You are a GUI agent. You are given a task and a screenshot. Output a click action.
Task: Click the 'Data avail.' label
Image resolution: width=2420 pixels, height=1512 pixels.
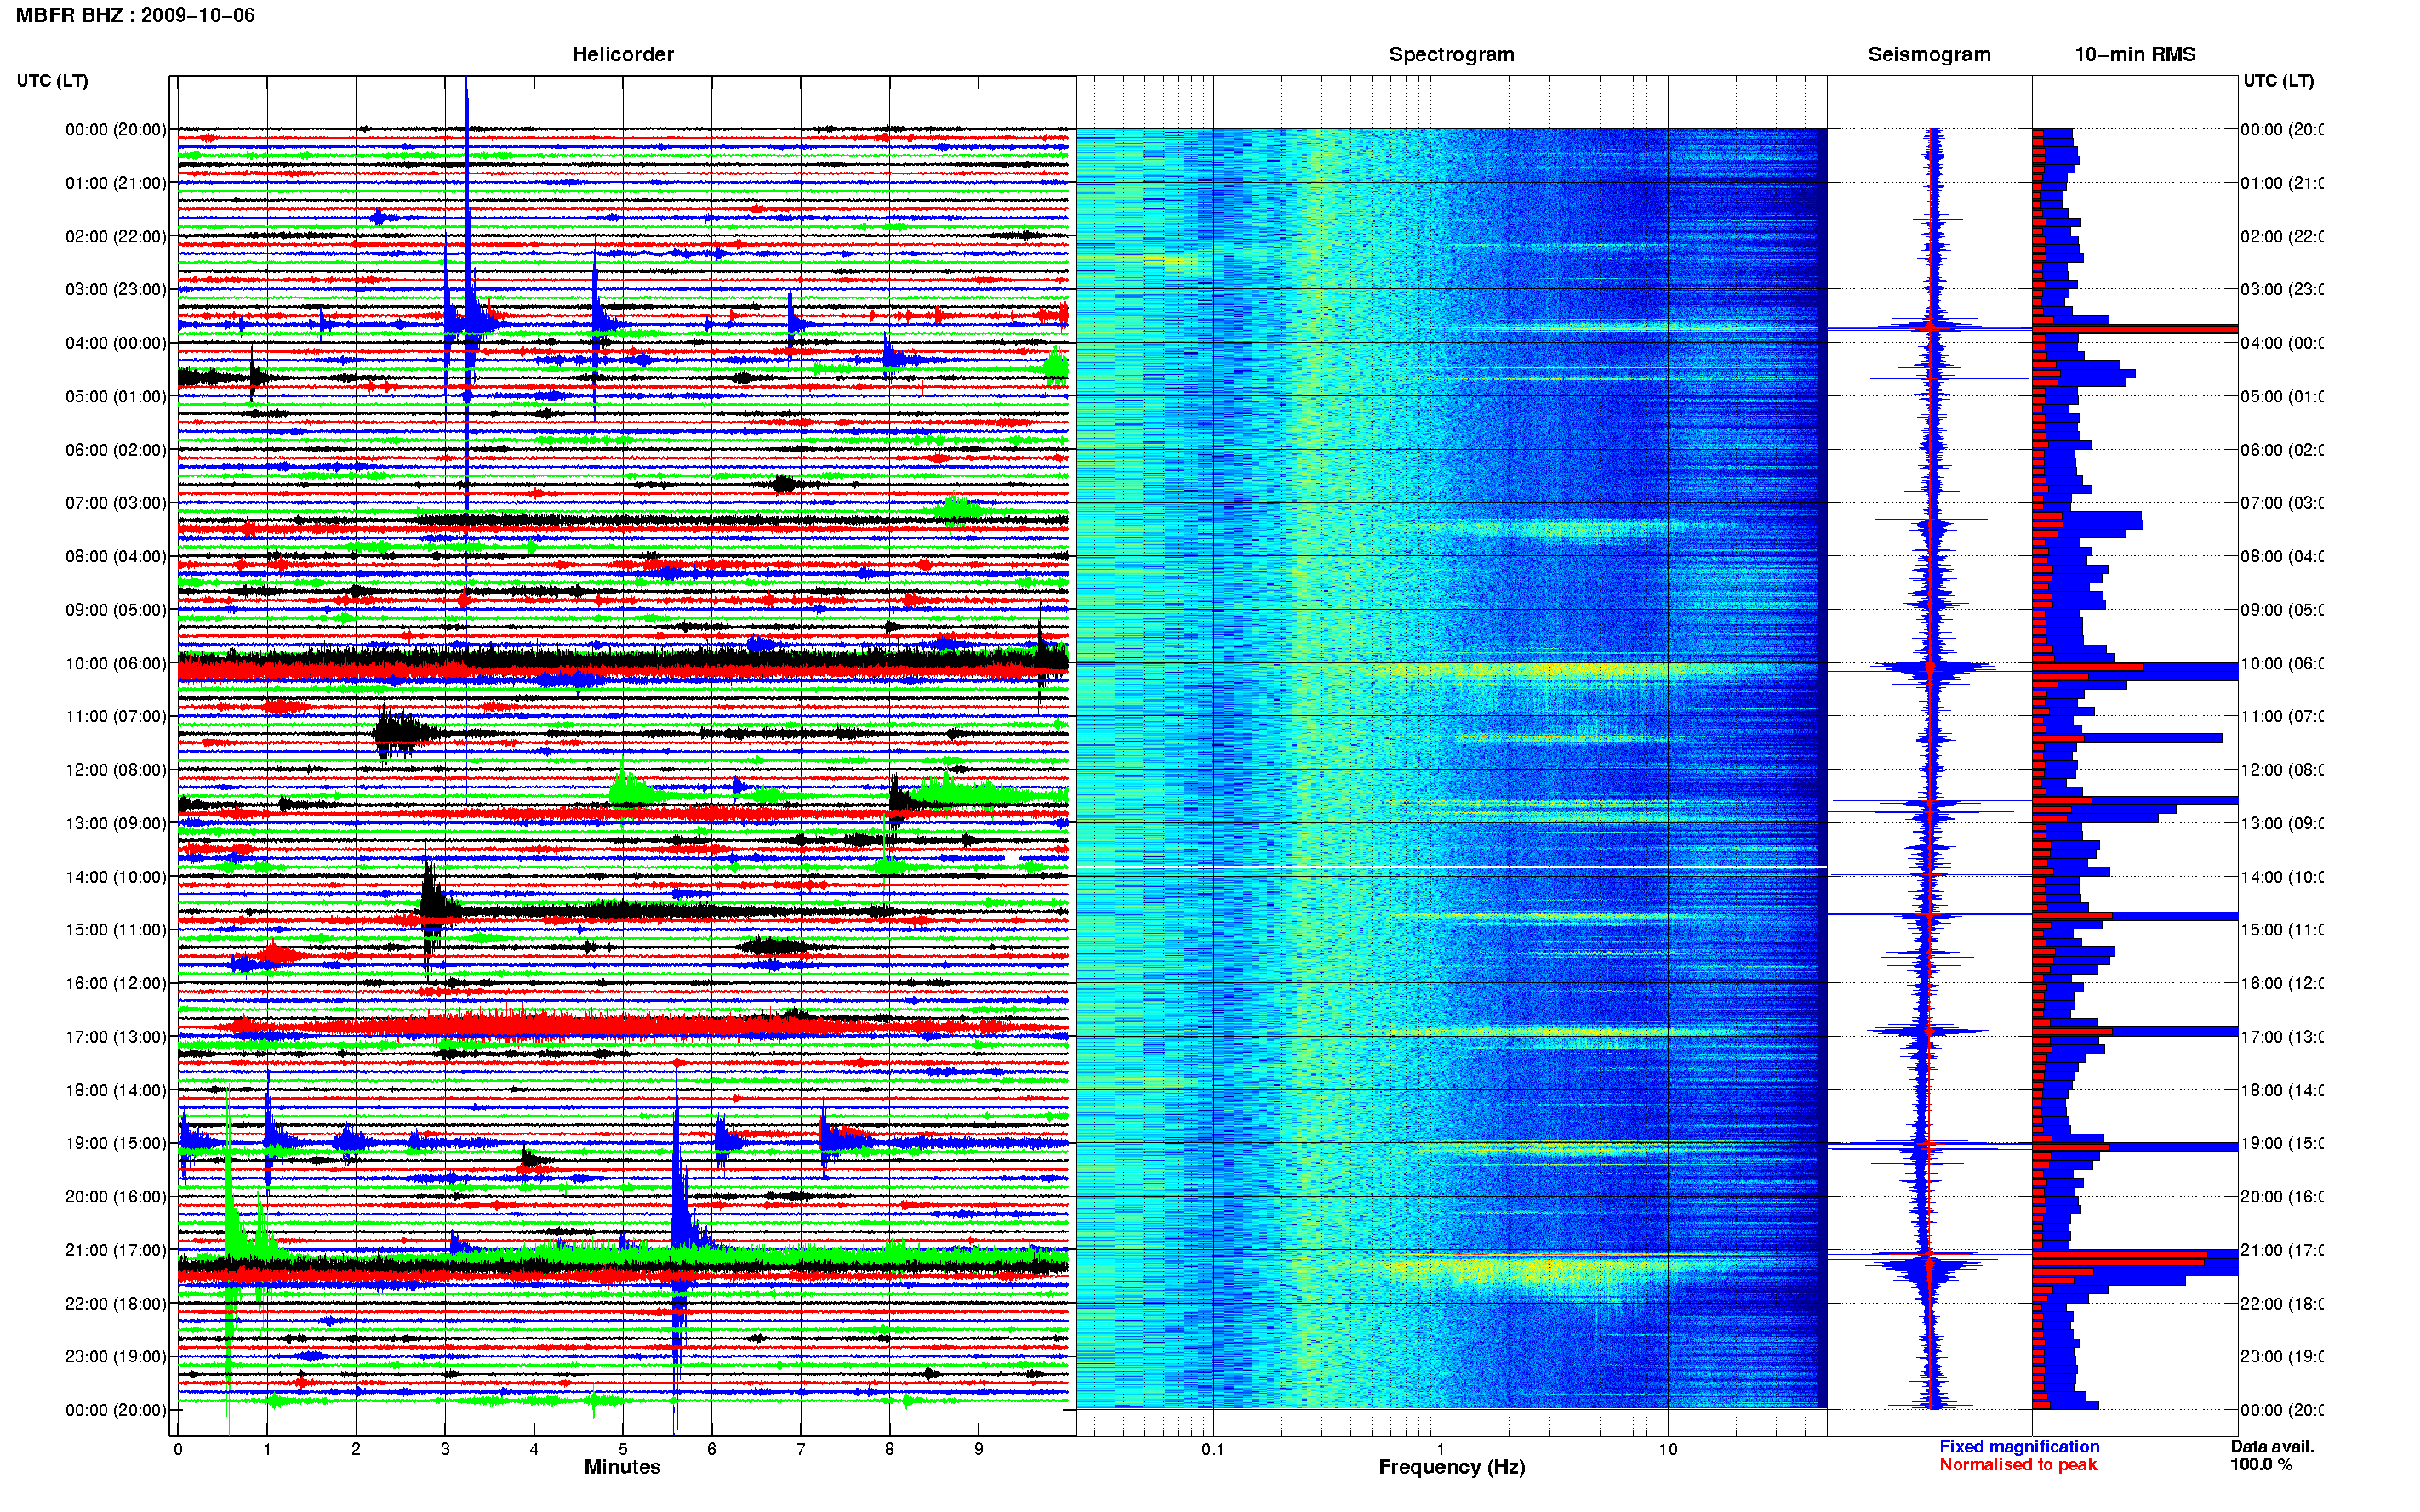click(2272, 1447)
